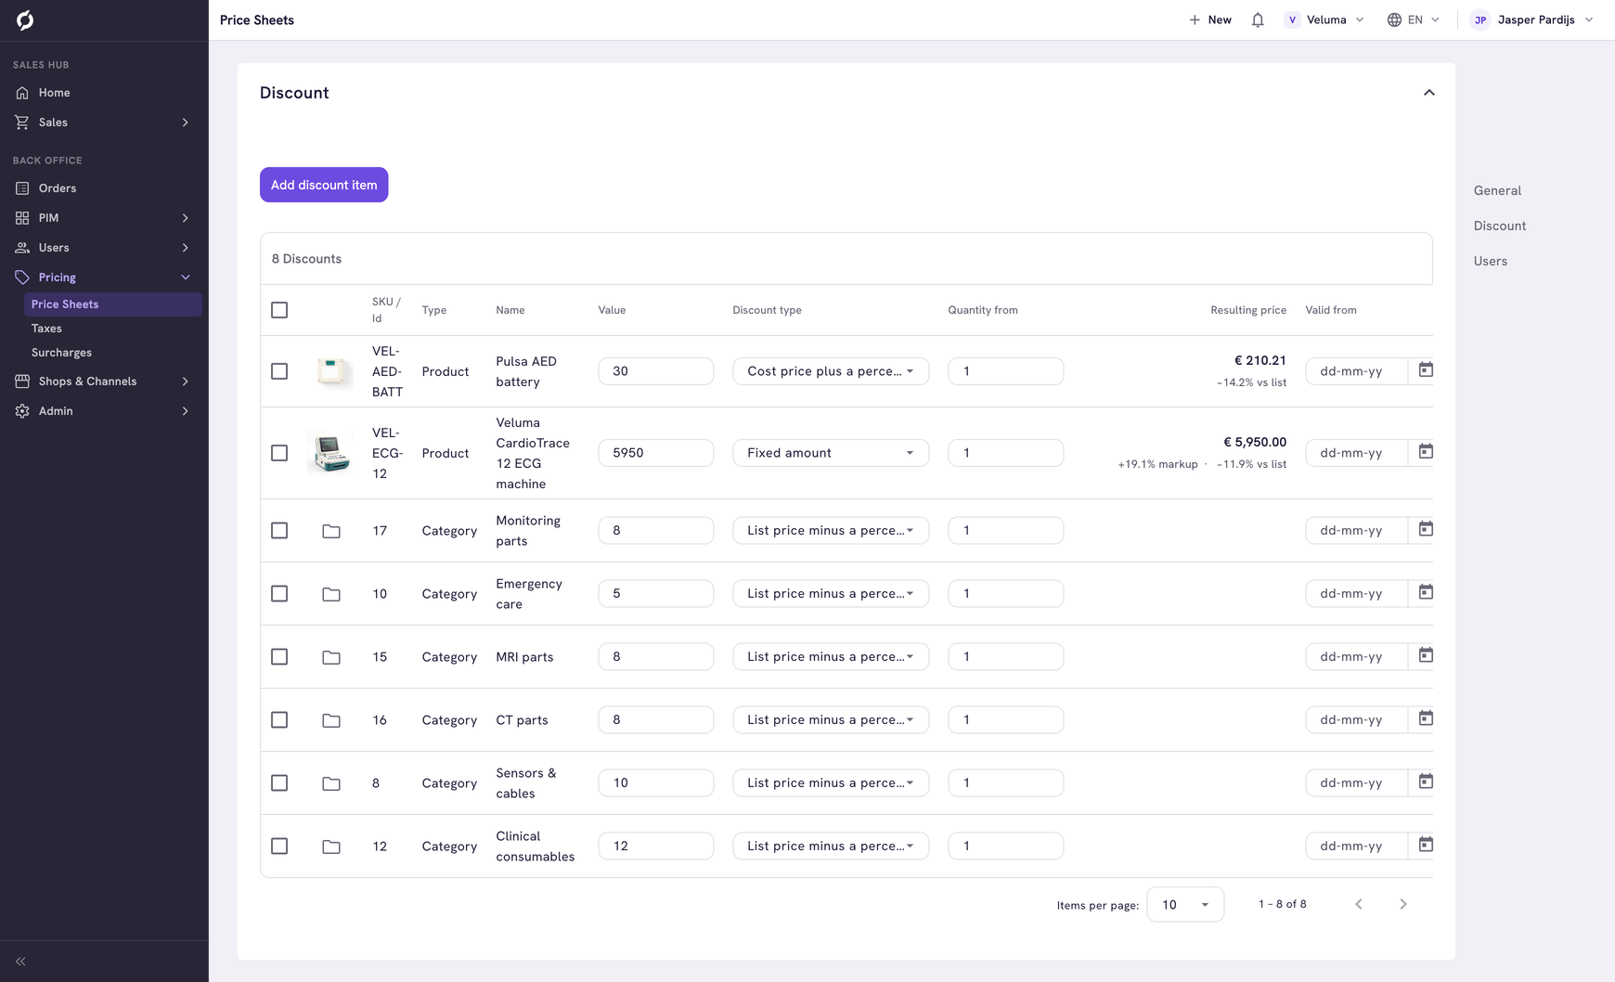
Task: Open calendar for Clinical consumables row
Action: 1426,846
